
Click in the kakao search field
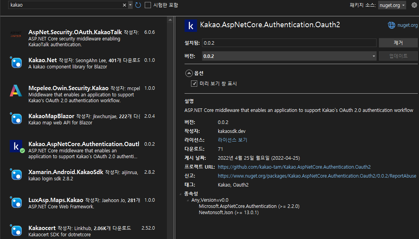[x=65, y=5]
